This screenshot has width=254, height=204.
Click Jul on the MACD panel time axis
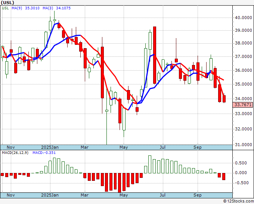click(x=162, y=195)
